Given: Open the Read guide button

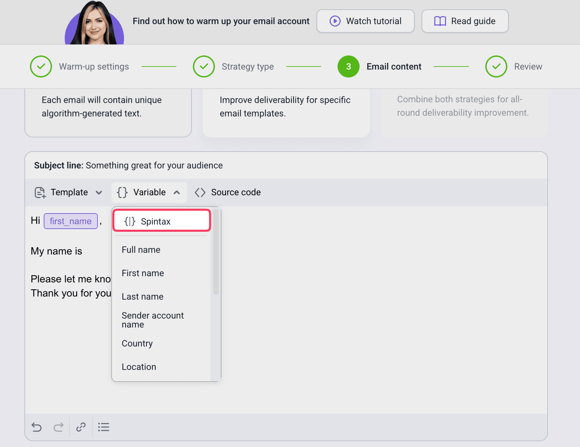Looking at the screenshot, I should pyautogui.click(x=465, y=21).
